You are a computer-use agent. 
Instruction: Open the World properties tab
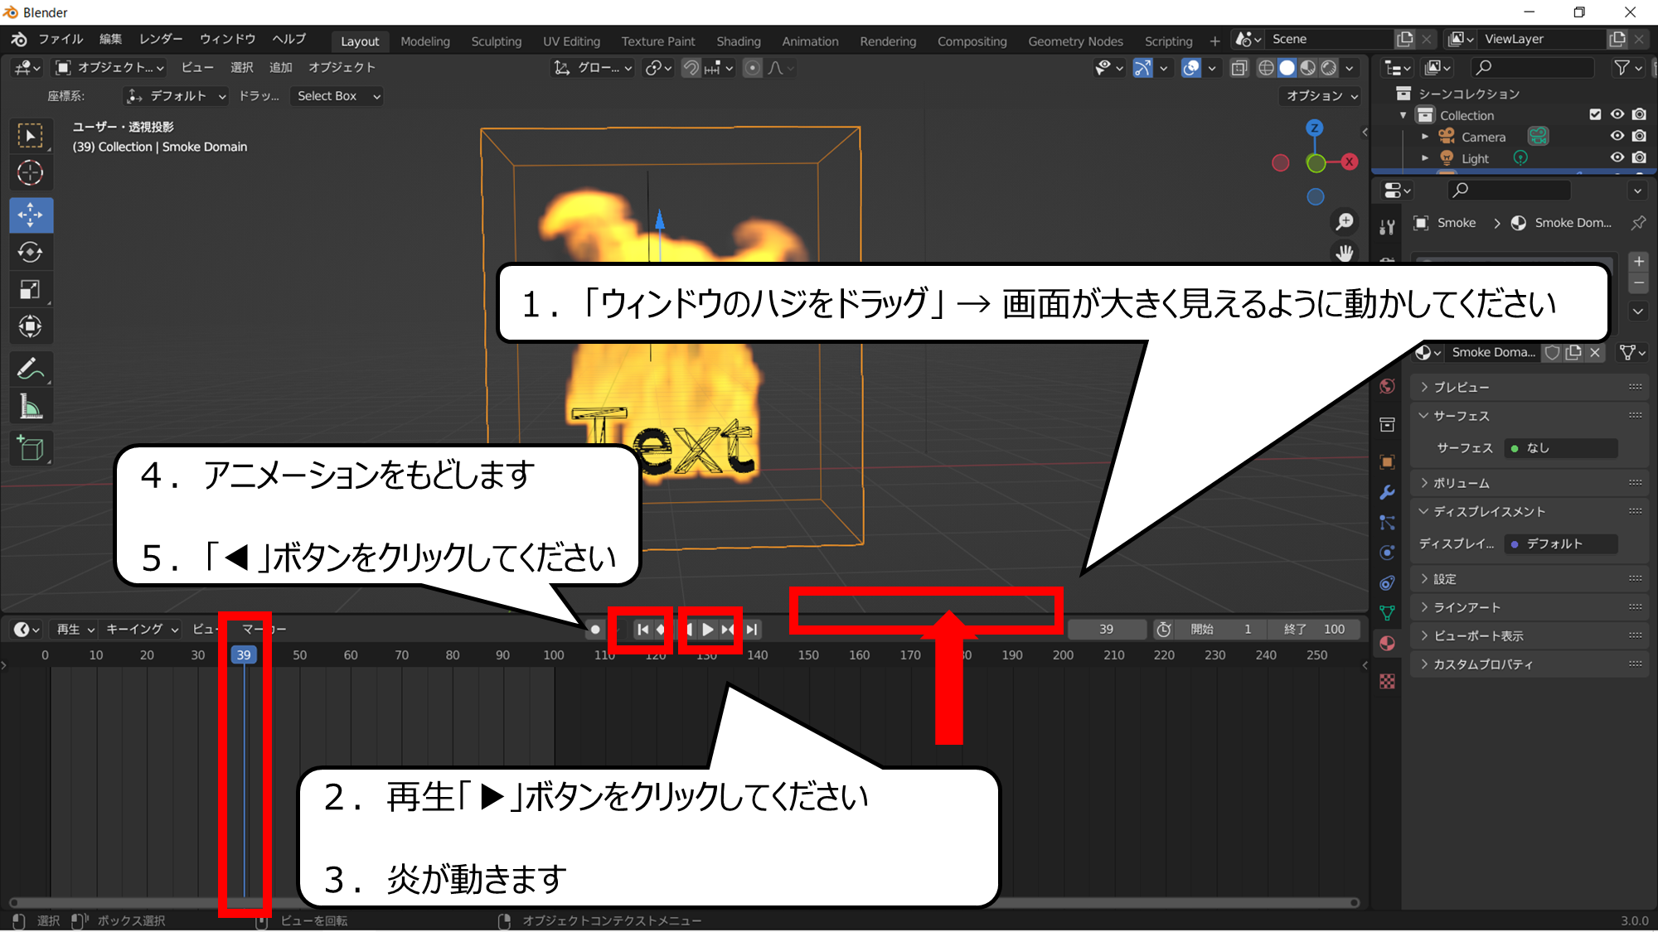[1387, 387]
